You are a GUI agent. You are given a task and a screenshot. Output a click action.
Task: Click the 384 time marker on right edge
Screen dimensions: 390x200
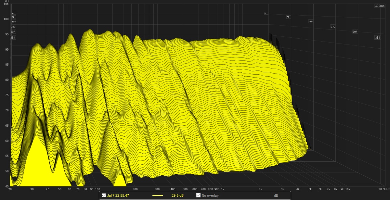378,38
